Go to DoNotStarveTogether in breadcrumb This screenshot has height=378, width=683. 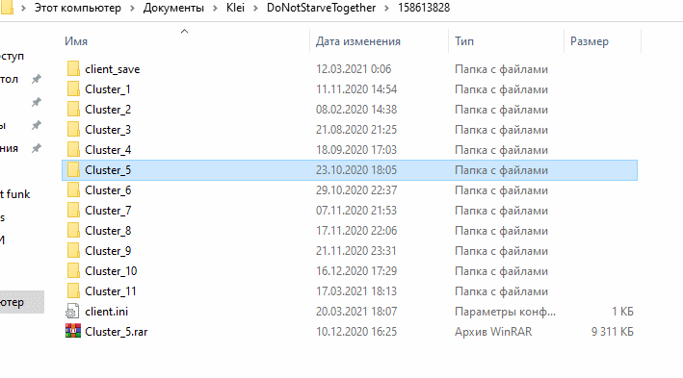point(321,8)
